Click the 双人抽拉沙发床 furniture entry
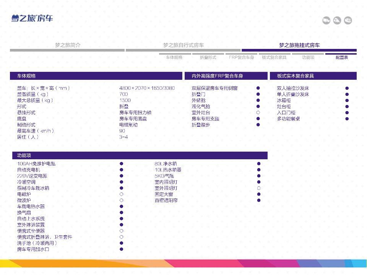367x275 pixels. tap(293, 88)
